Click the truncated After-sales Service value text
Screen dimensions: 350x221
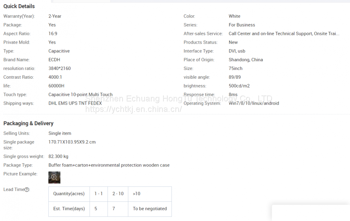(284, 34)
